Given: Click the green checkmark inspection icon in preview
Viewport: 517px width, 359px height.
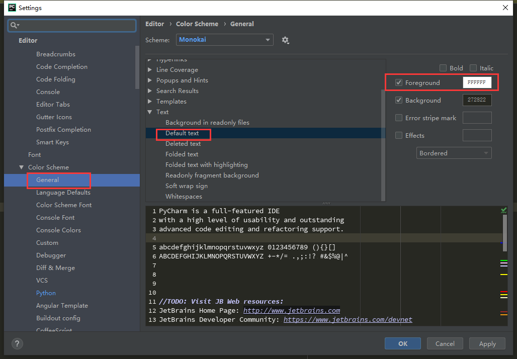Looking at the screenshot, I should tap(503, 210).
